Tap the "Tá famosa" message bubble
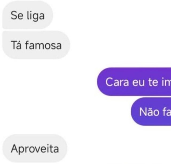 (x=36, y=45)
